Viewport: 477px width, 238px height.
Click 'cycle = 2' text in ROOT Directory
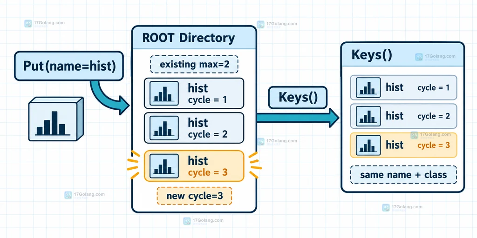[x=208, y=134]
